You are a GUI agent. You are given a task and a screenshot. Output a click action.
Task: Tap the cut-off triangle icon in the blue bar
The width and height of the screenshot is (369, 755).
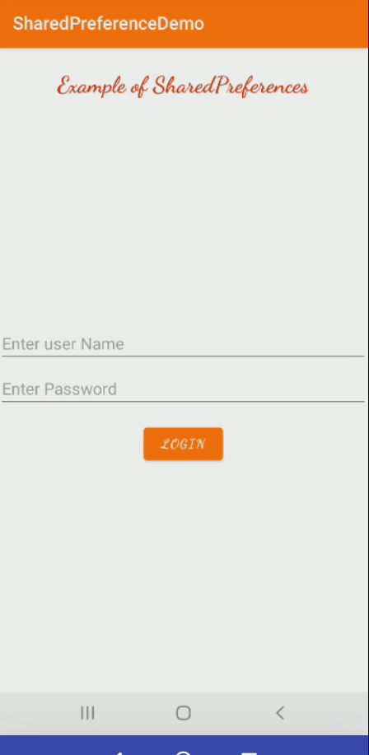(x=119, y=753)
